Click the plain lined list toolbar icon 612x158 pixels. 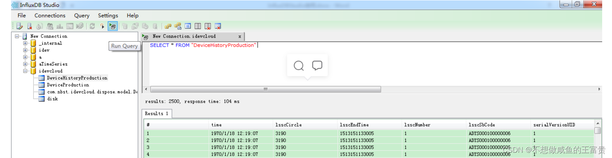198,26
